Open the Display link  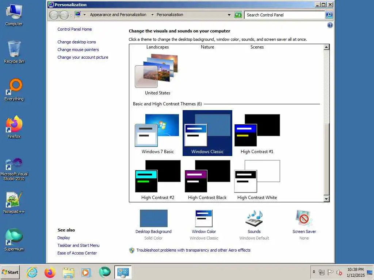[x=64, y=238]
